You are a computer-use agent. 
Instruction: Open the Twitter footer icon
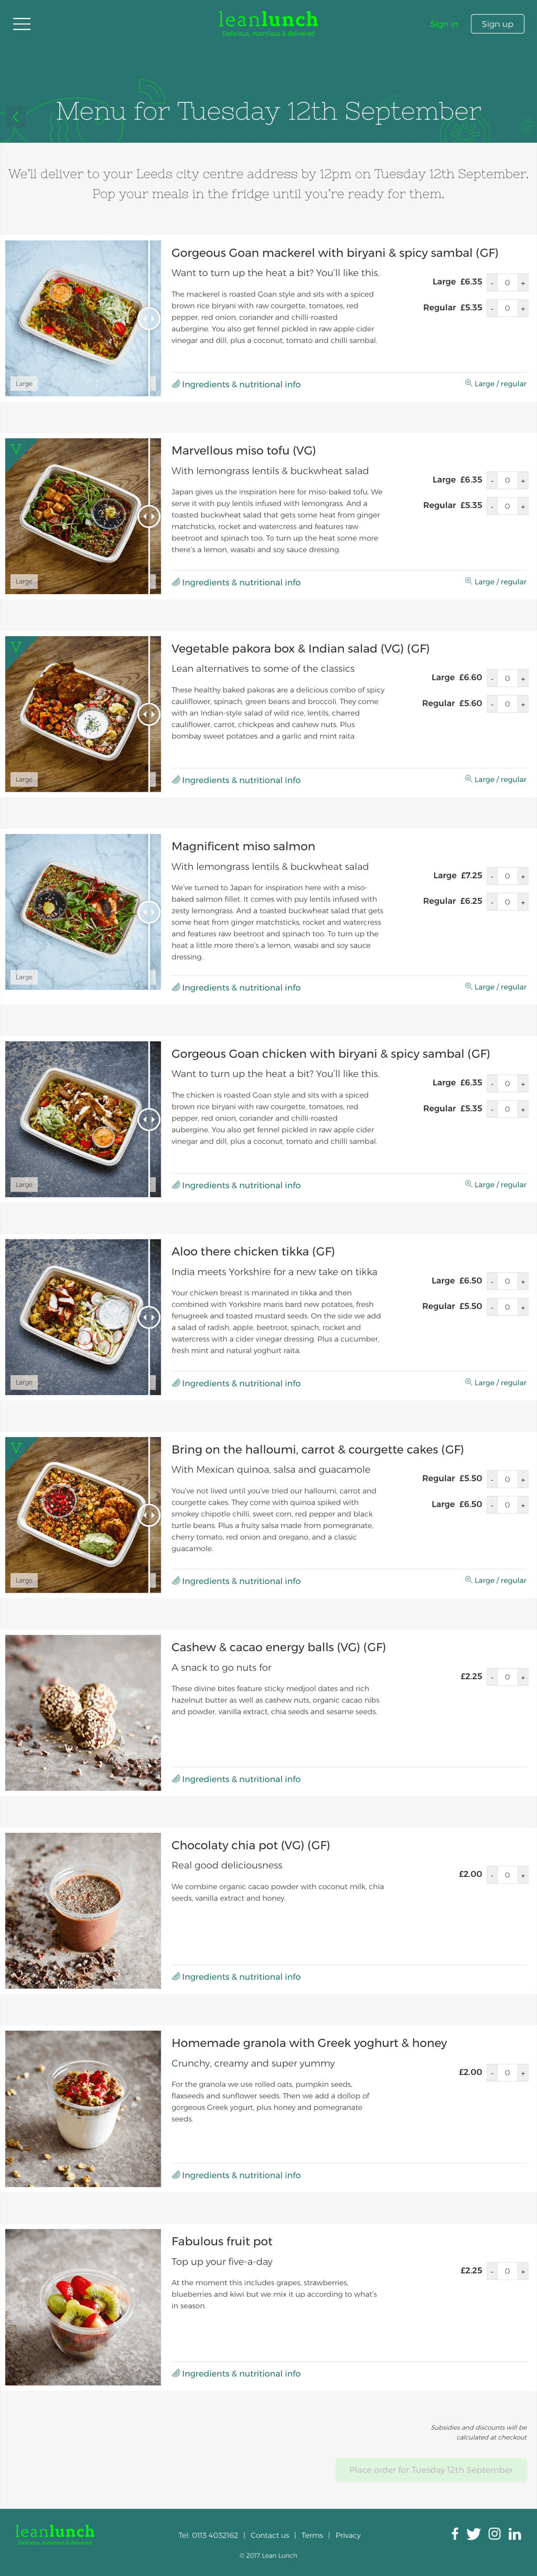474,2533
